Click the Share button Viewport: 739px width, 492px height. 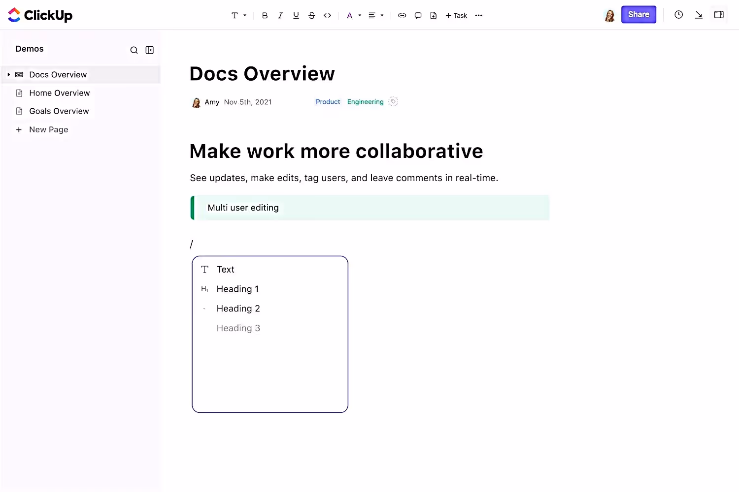[638, 14]
